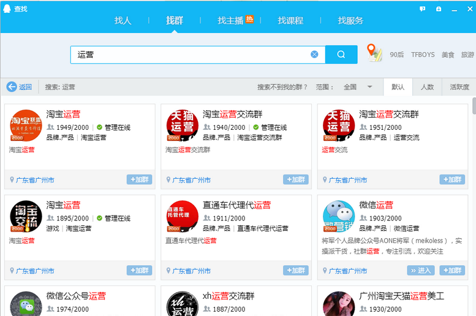476x316 pixels.
Task: Join the 淘宝运营 group with 1895/2000 members
Action: [139, 270]
